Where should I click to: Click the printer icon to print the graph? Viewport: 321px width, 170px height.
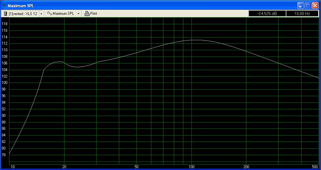pos(87,14)
